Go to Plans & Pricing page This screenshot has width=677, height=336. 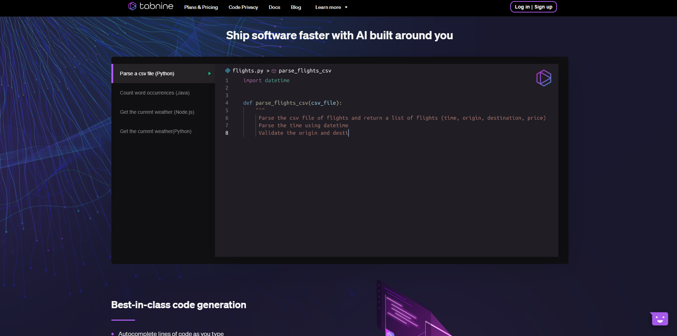(x=201, y=7)
